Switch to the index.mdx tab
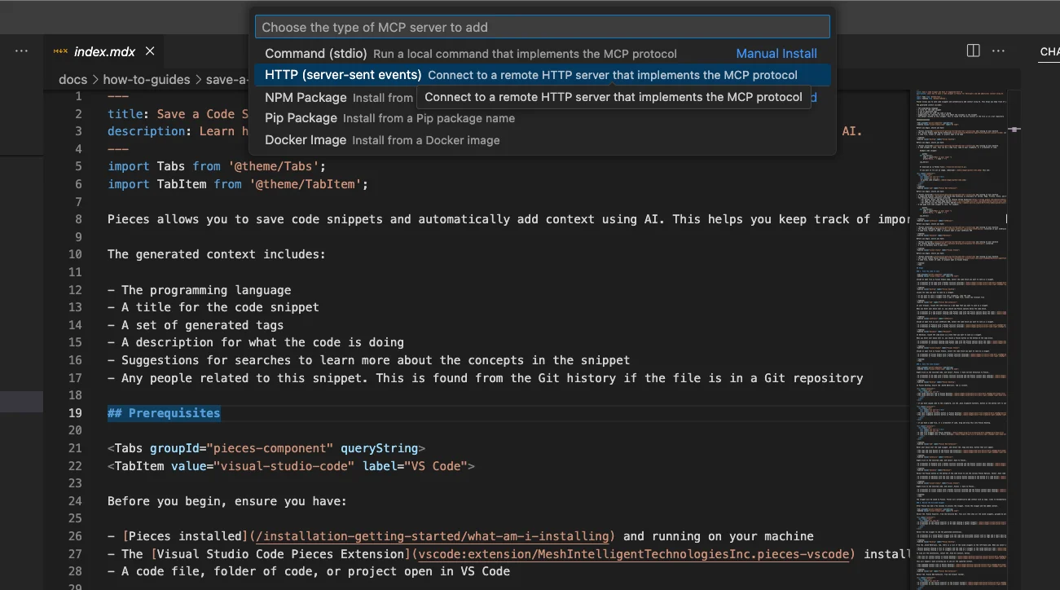The height and width of the screenshot is (590, 1060). [x=104, y=51]
